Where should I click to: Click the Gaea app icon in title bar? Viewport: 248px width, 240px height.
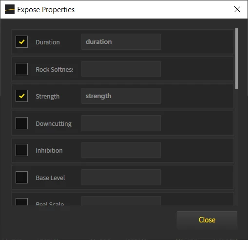click(x=10, y=9)
